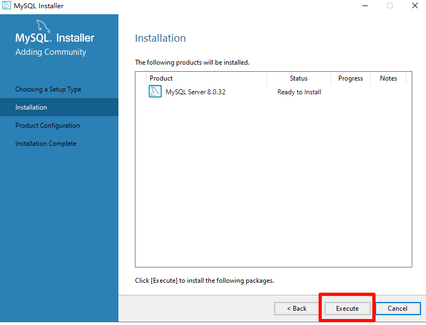
Task: Close the MySQL Installer window
Action: pos(415,5)
